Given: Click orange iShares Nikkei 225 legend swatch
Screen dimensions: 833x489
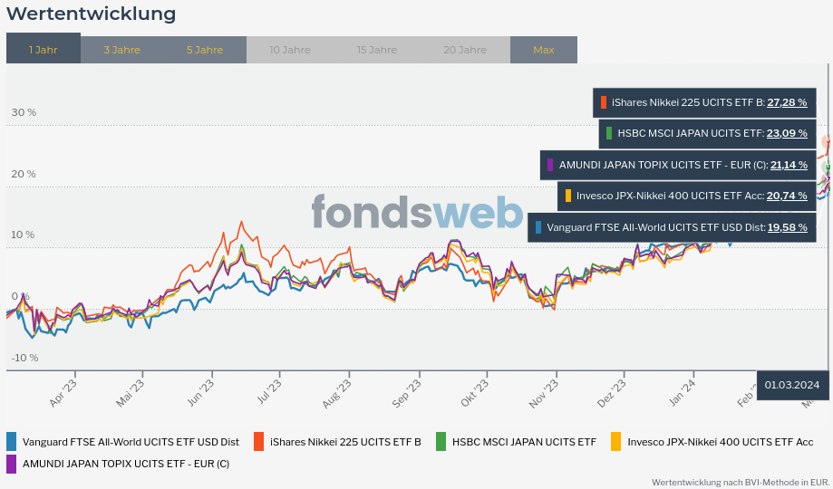Looking at the screenshot, I should [259, 442].
